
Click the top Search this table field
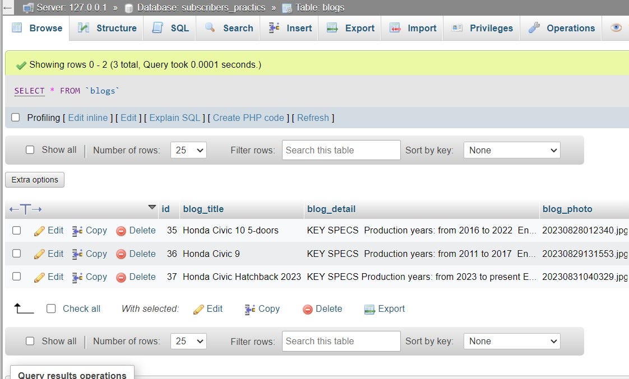pyautogui.click(x=341, y=150)
